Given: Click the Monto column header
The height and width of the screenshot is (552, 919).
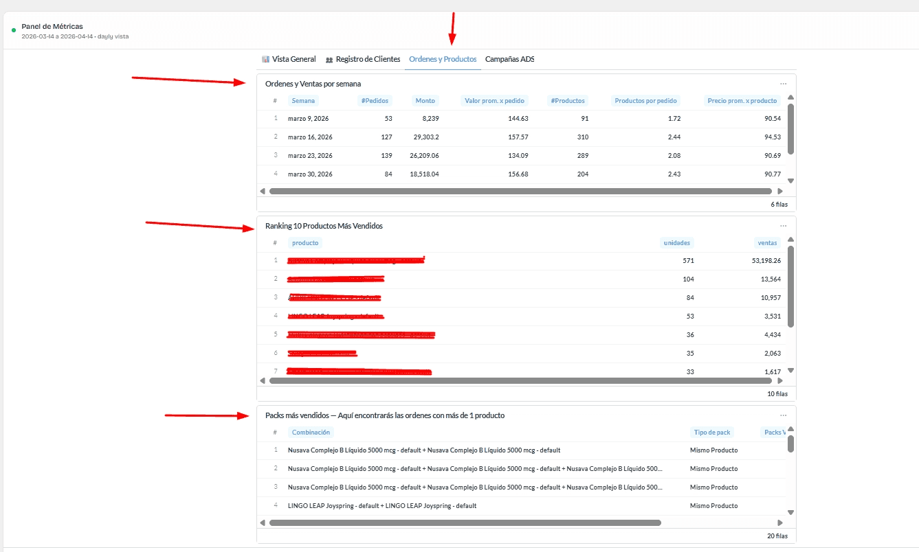Looking at the screenshot, I should (x=425, y=101).
